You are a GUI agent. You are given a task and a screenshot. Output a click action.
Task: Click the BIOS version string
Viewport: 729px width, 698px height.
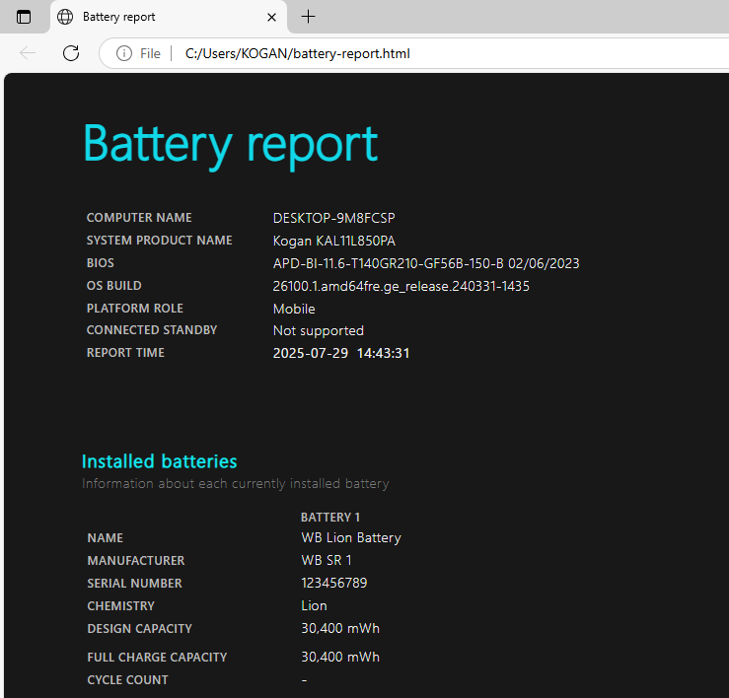pyautogui.click(x=425, y=263)
